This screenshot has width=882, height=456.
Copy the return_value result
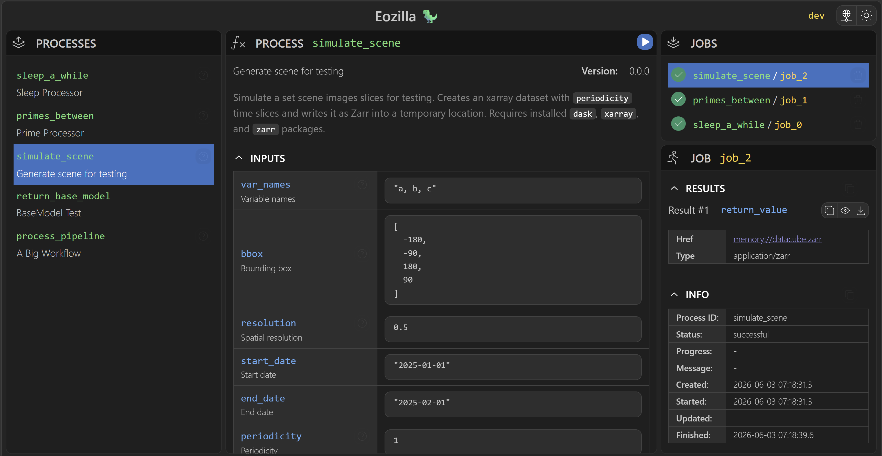[x=829, y=211]
